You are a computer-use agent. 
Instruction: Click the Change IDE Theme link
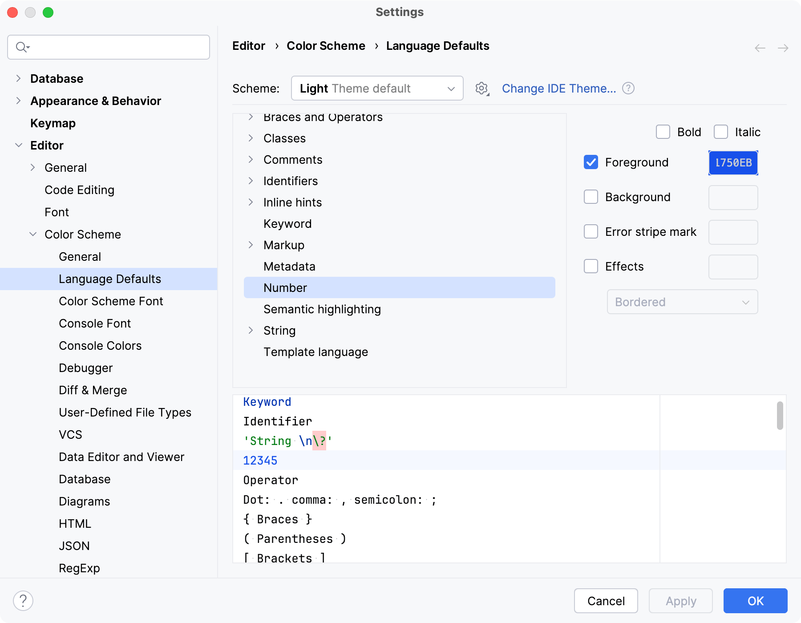[x=559, y=89]
